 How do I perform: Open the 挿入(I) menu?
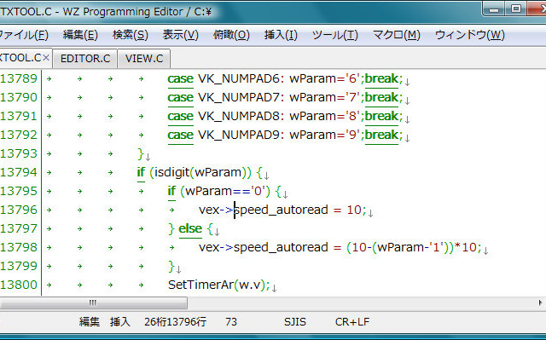click(x=281, y=35)
